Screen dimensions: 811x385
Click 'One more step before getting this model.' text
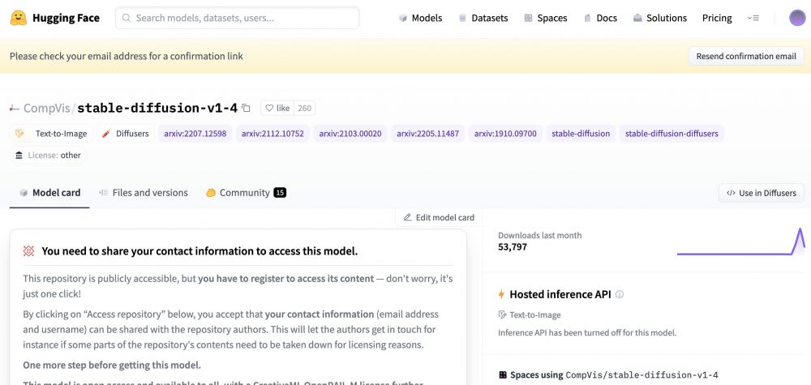coord(112,365)
